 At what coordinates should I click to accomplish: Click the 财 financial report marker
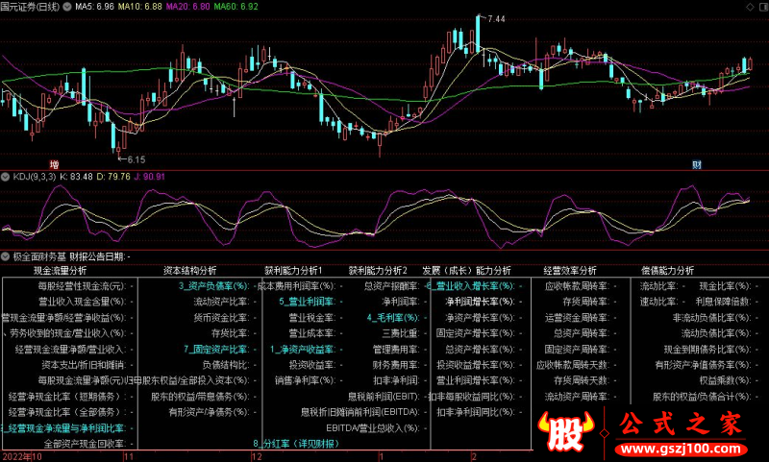coord(696,164)
